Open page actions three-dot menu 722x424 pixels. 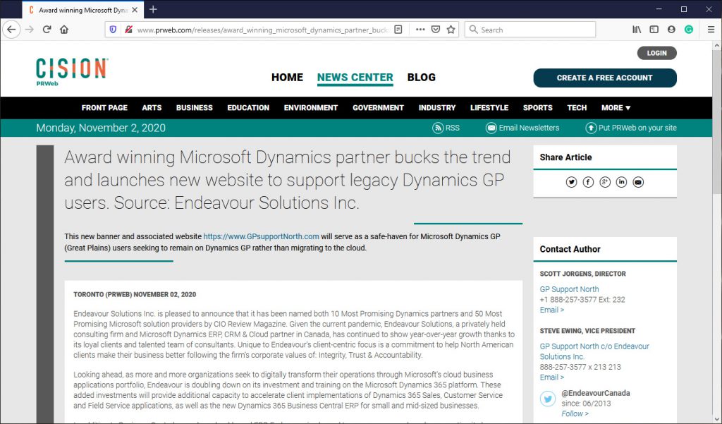[420, 30]
